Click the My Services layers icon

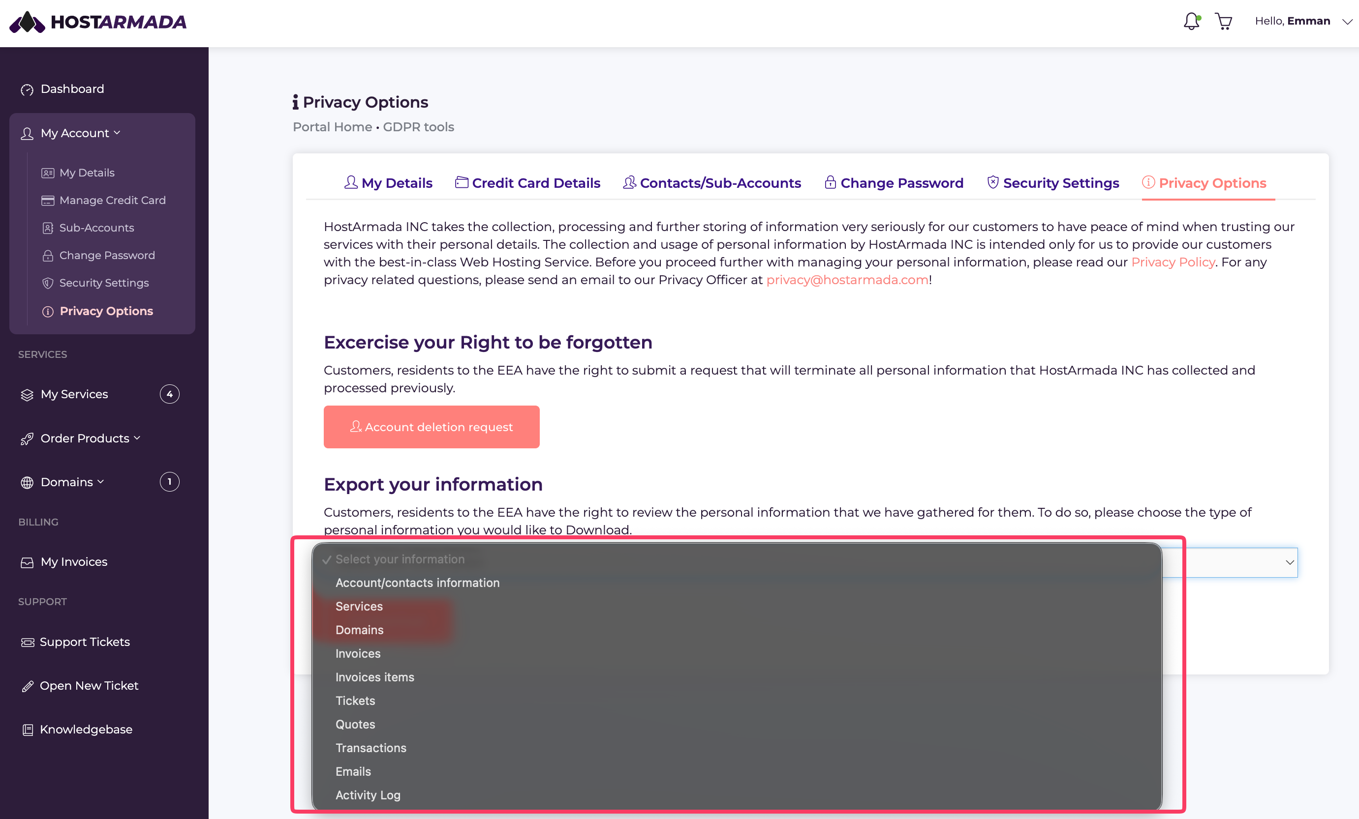pos(27,395)
